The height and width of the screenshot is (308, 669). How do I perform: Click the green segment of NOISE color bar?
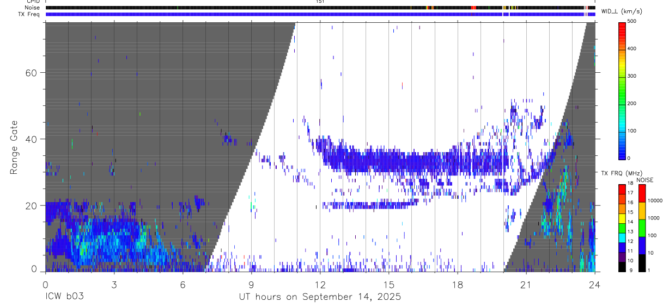pos(641,227)
